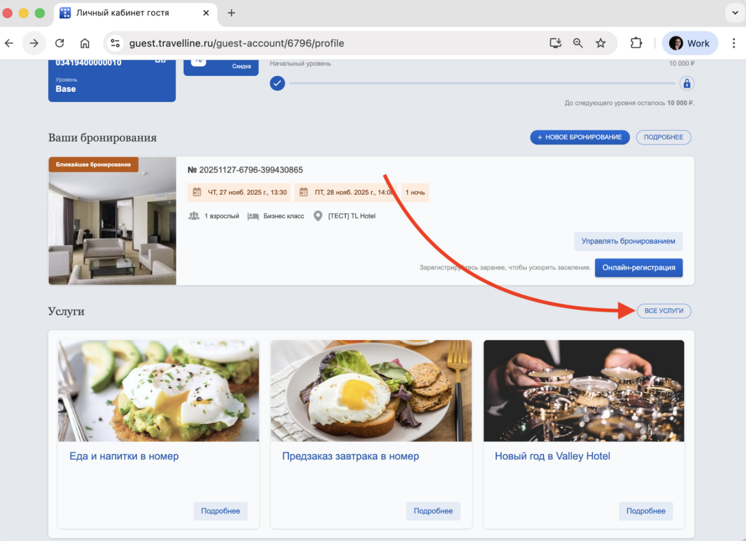Click the completed level checkmark icon
Screen dimensions: 746x541
coord(277,84)
